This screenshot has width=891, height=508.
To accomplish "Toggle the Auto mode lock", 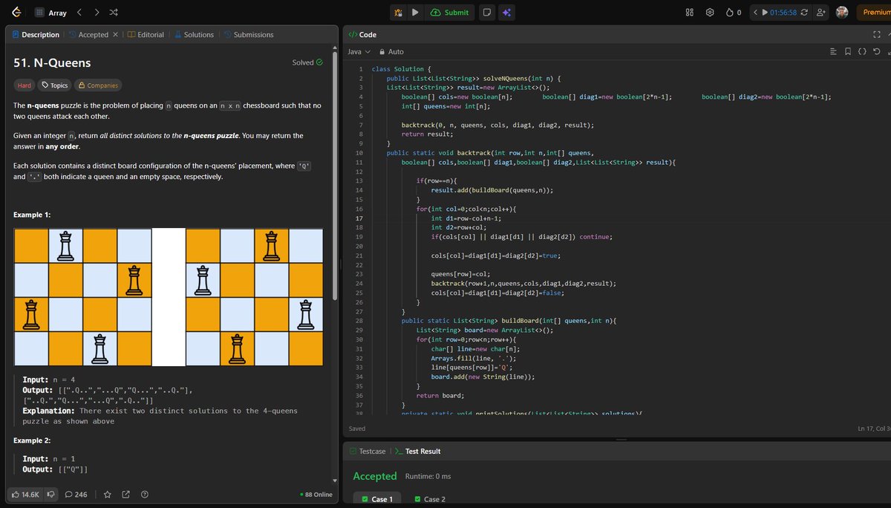I will pos(391,51).
